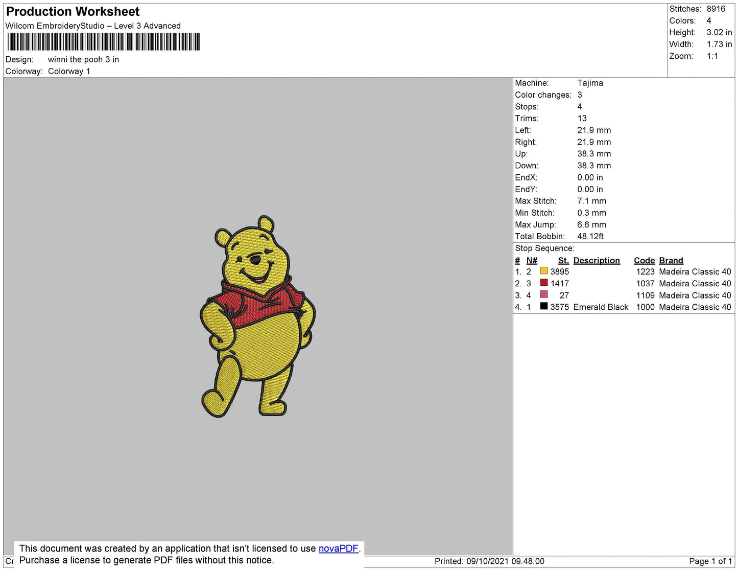738x571 pixels.
Task: Click the novaPDF hyperlink
Action: click(x=339, y=549)
